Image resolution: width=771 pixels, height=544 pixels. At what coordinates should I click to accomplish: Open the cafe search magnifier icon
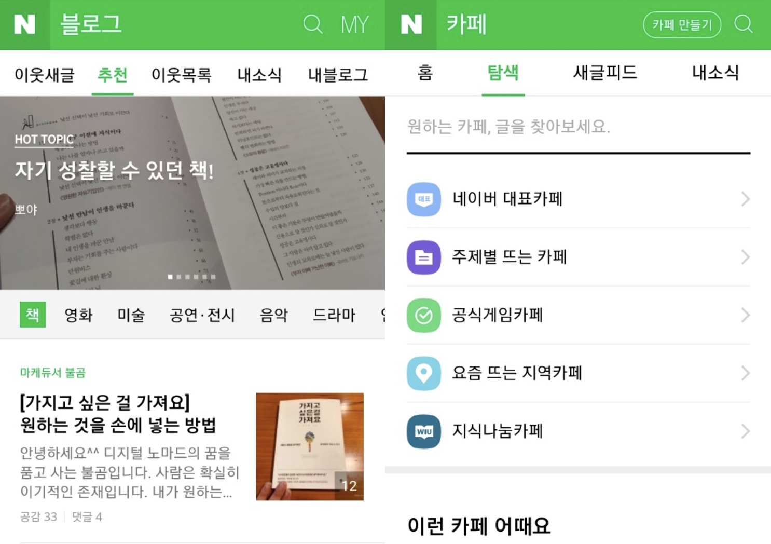[x=744, y=24]
